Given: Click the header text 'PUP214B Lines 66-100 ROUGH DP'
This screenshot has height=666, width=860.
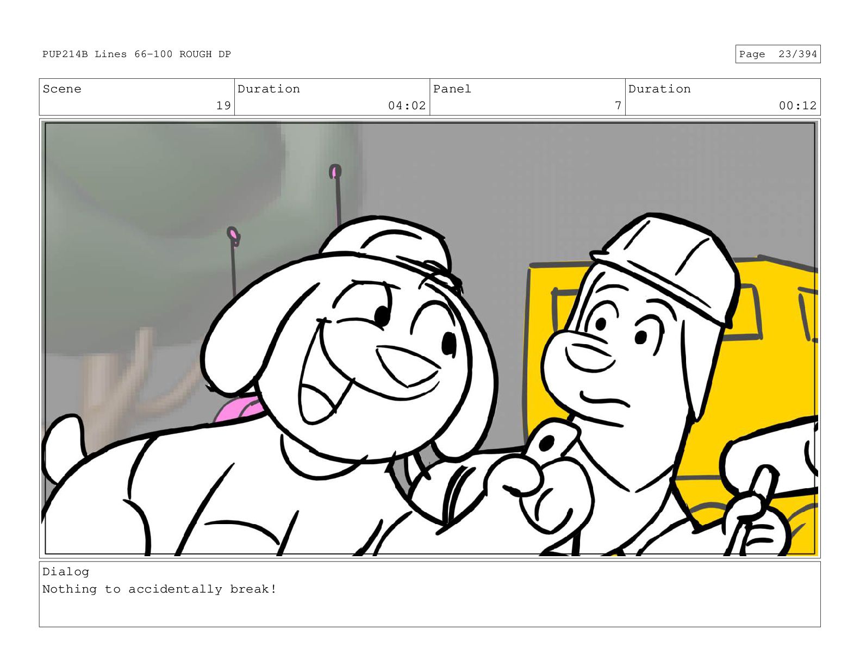Looking at the screenshot, I should tap(136, 54).
